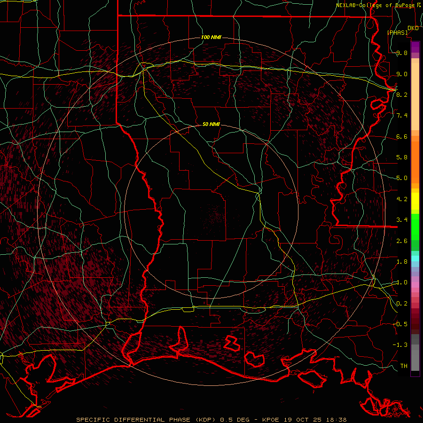Click the 100 NMI range ring label
The height and width of the screenshot is (423, 423).
[x=211, y=37]
